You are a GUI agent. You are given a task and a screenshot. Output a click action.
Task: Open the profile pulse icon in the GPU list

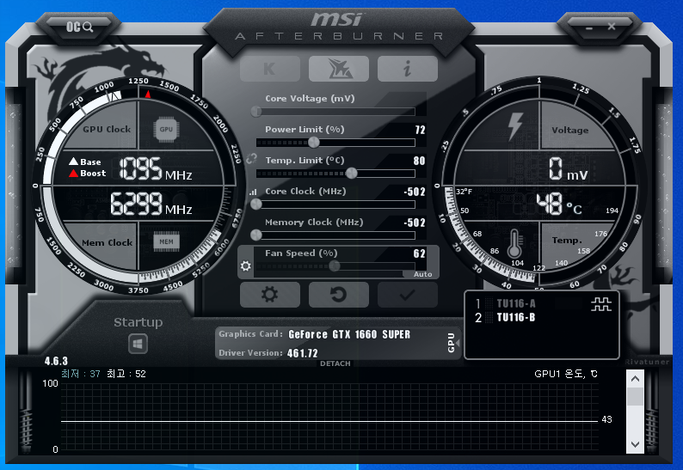click(601, 304)
